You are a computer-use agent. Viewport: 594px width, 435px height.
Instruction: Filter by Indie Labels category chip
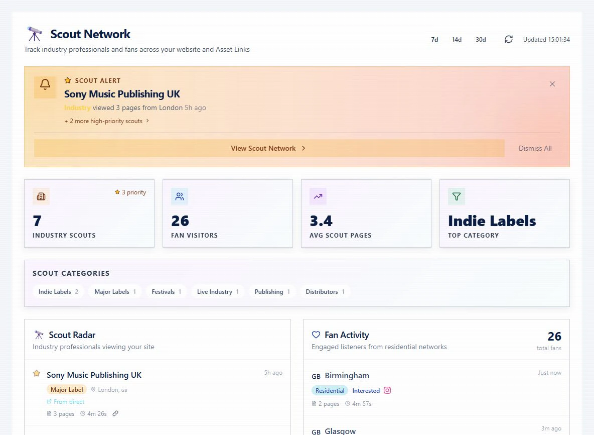(x=58, y=292)
